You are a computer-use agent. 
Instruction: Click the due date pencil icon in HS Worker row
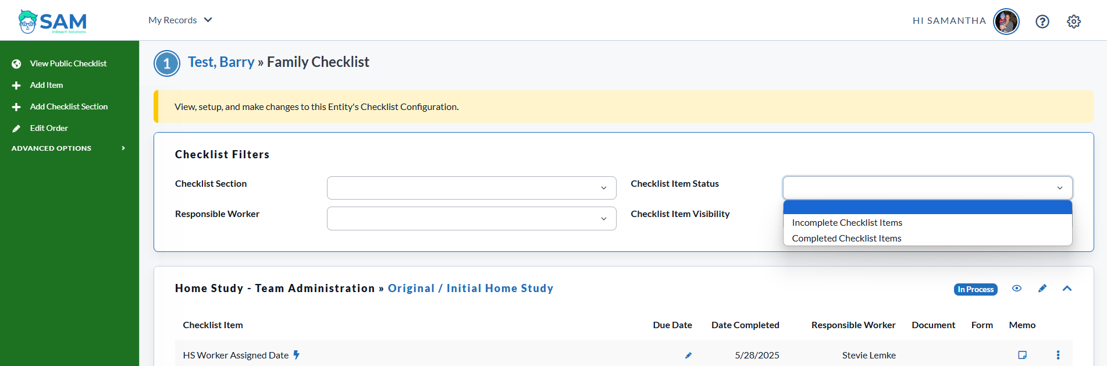pyautogui.click(x=688, y=356)
